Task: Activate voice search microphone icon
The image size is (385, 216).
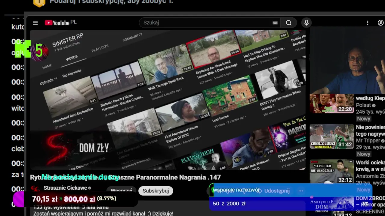Action: (306, 23)
